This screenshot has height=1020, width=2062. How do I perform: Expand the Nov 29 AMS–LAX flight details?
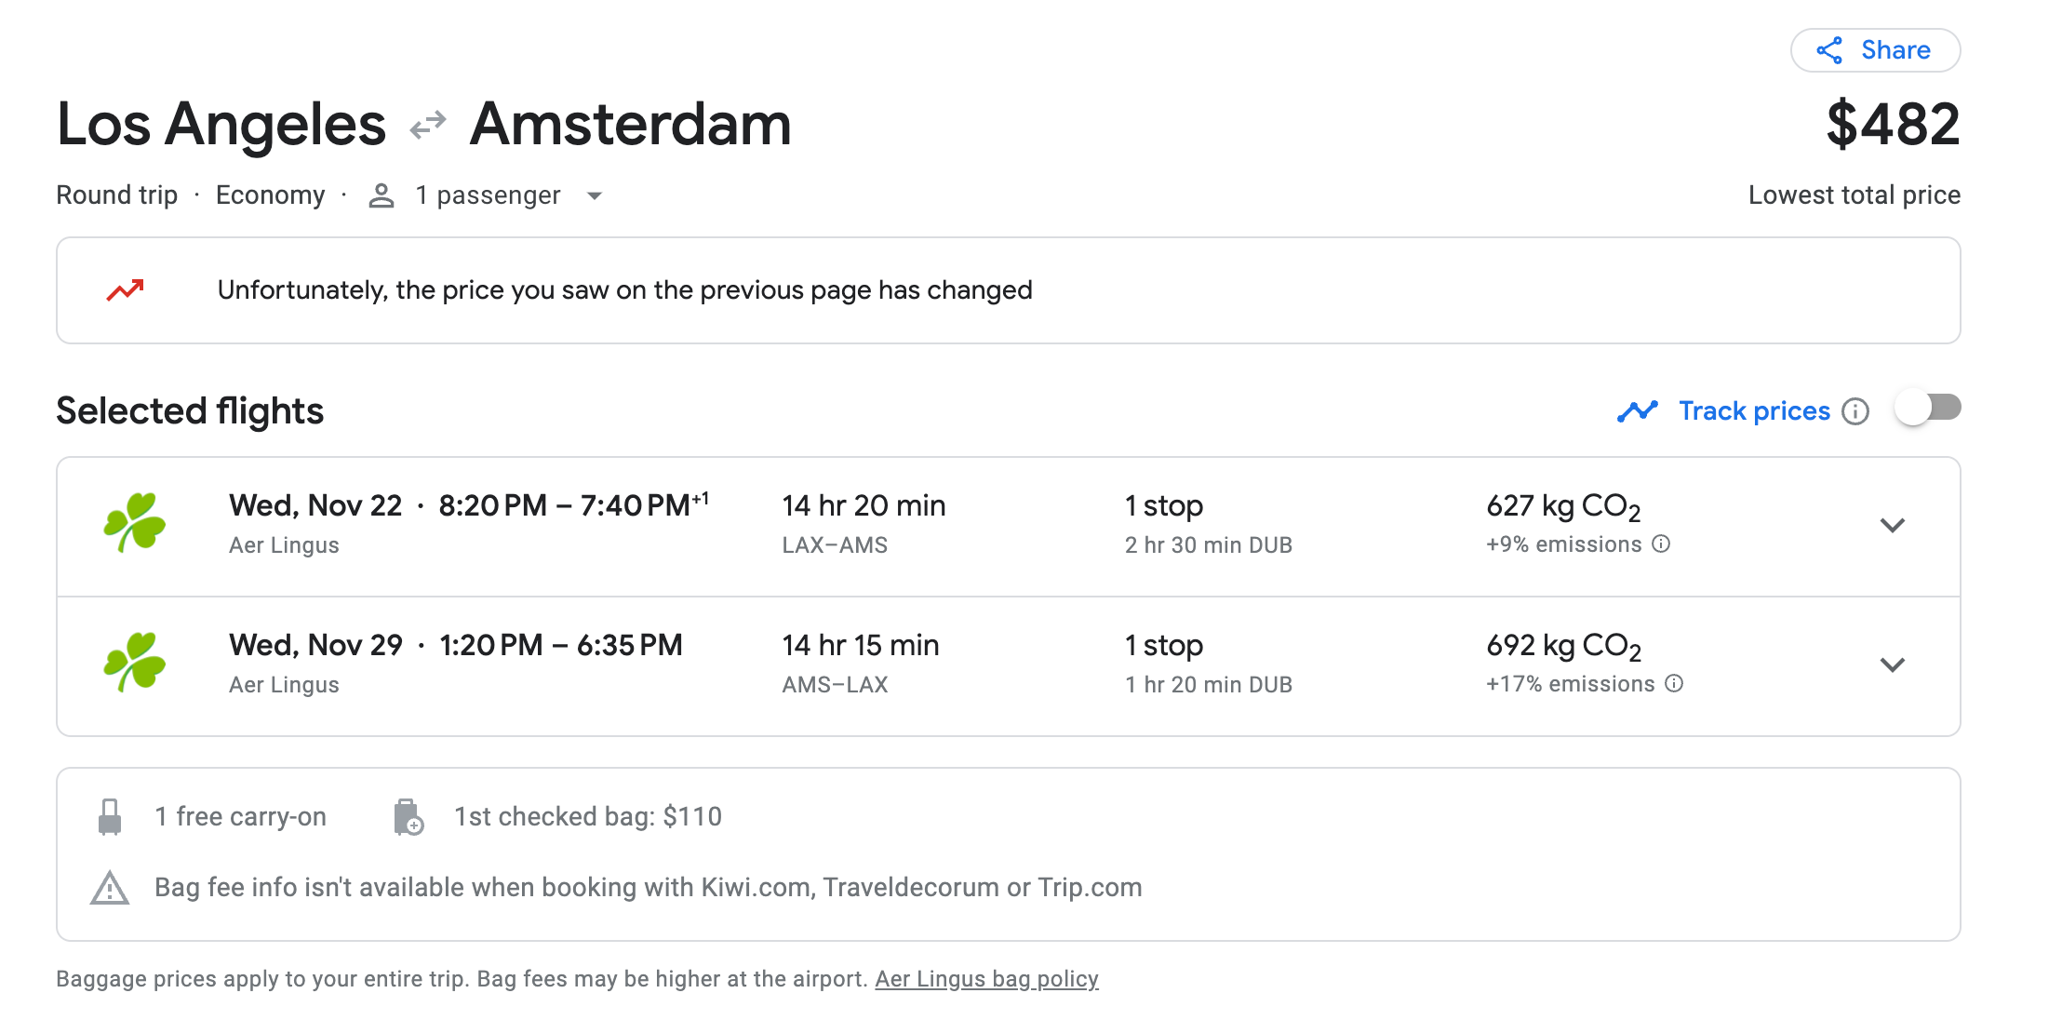1893,665
